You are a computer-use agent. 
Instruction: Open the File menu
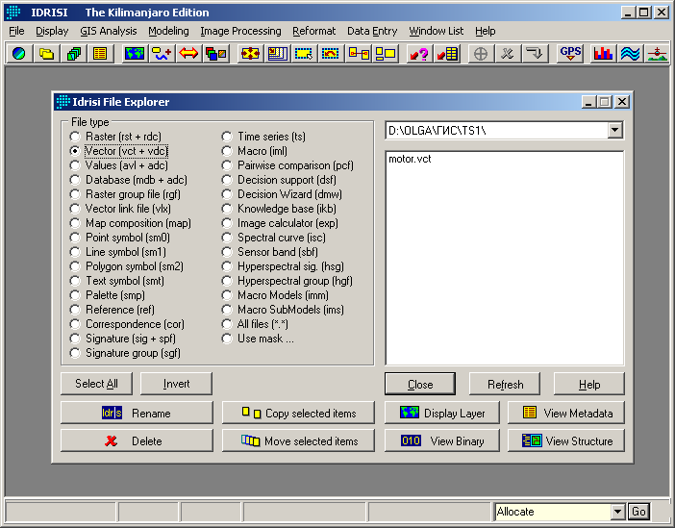[16, 31]
